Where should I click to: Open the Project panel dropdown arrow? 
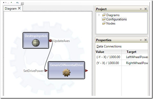click(141, 9)
